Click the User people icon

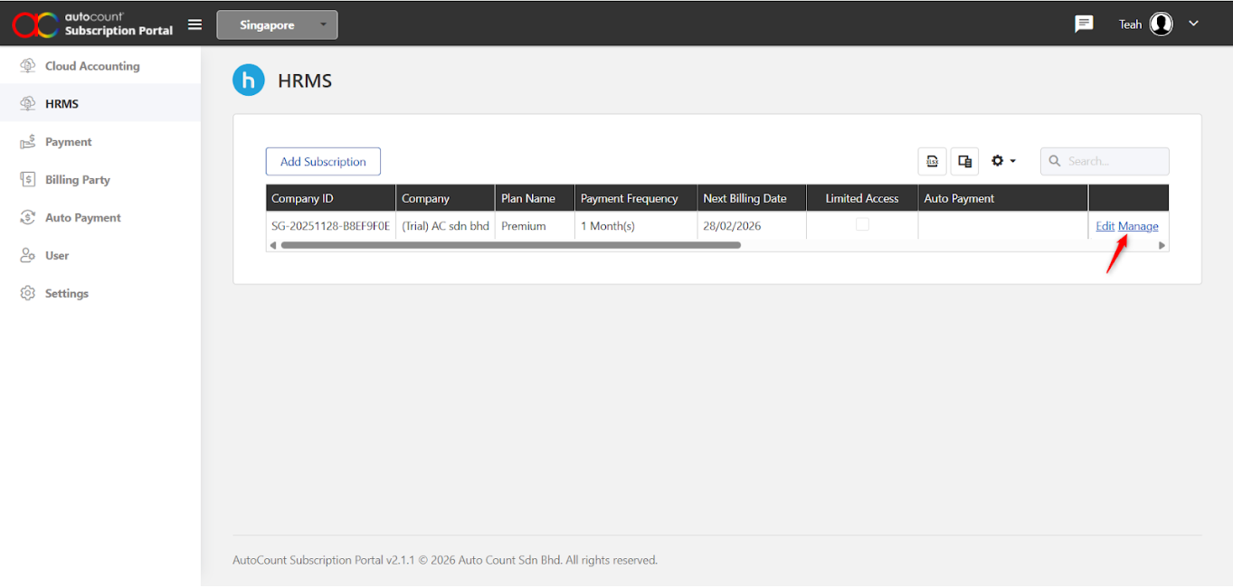(x=28, y=256)
